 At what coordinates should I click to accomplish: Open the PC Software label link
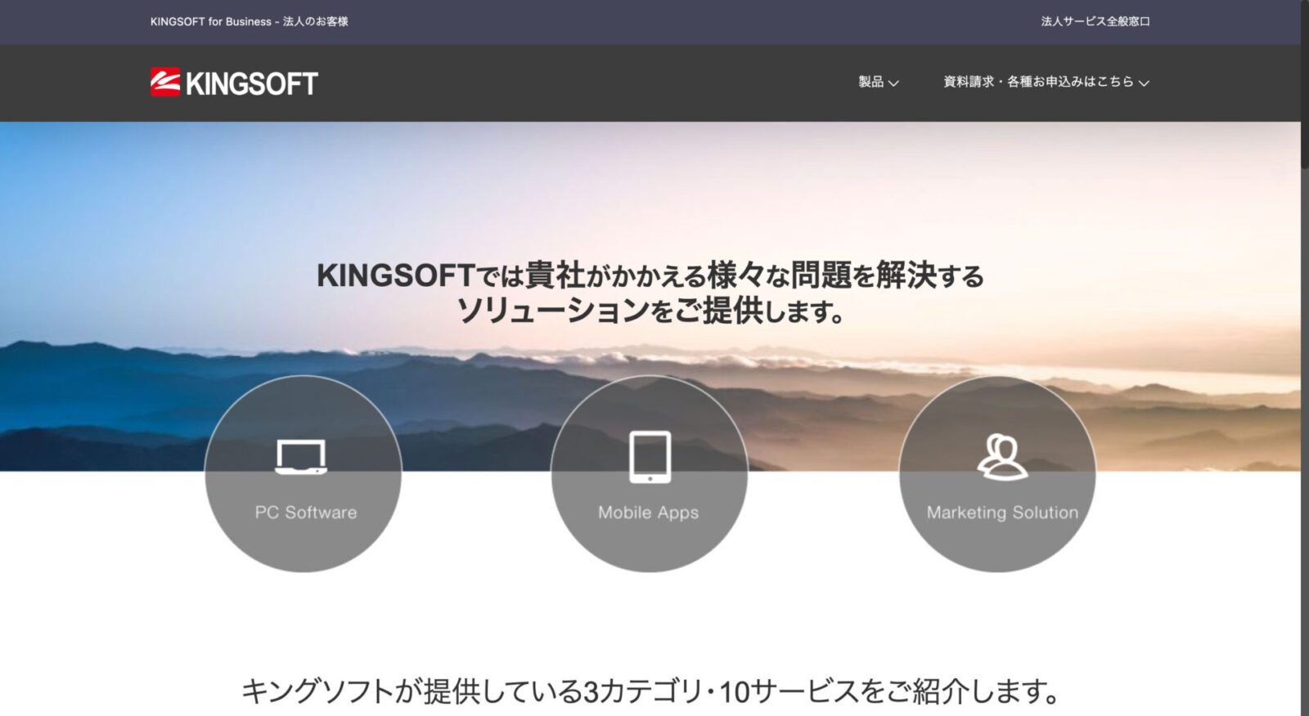(305, 512)
